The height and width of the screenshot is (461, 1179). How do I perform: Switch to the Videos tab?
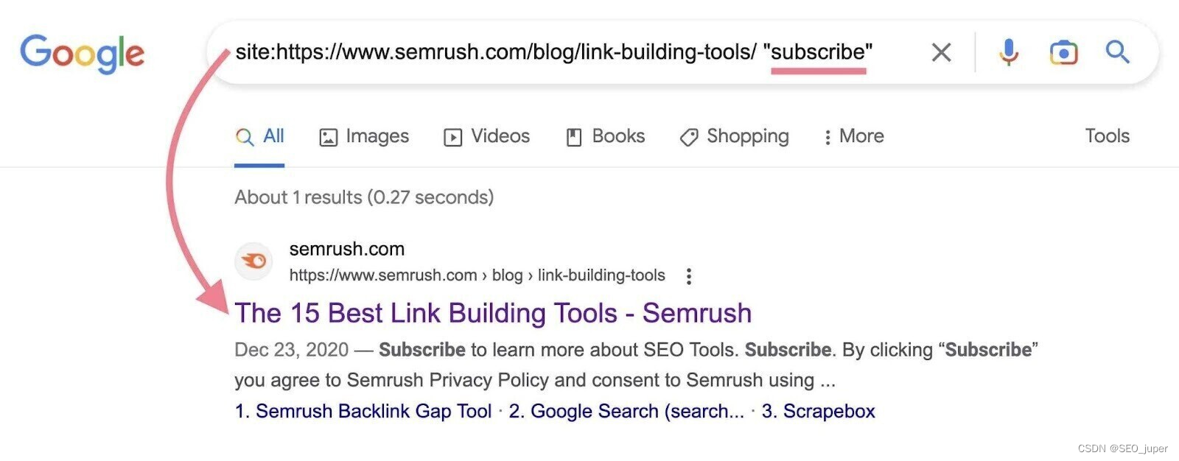[487, 136]
